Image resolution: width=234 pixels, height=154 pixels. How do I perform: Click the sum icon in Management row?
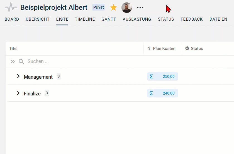(x=151, y=76)
